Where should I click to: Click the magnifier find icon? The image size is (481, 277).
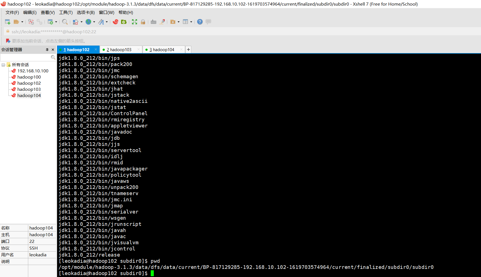coord(65,22)
